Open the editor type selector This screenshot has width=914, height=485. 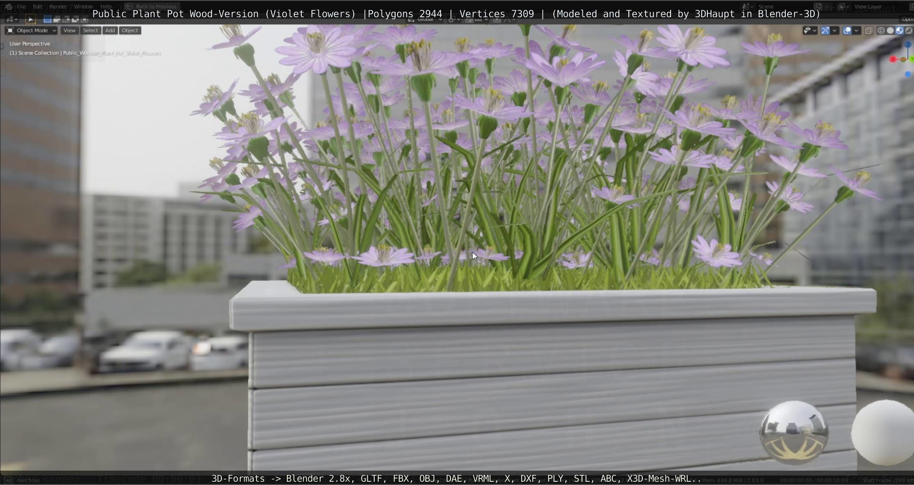pyautogui.click(x=11, y=19)
